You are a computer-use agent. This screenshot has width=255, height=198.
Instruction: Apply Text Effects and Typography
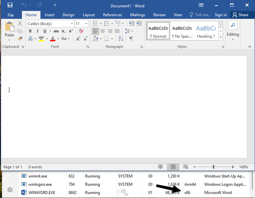click(30, 39)
